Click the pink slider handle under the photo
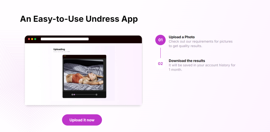The width and height of the screenshot is (270, 132). point(74,94)
